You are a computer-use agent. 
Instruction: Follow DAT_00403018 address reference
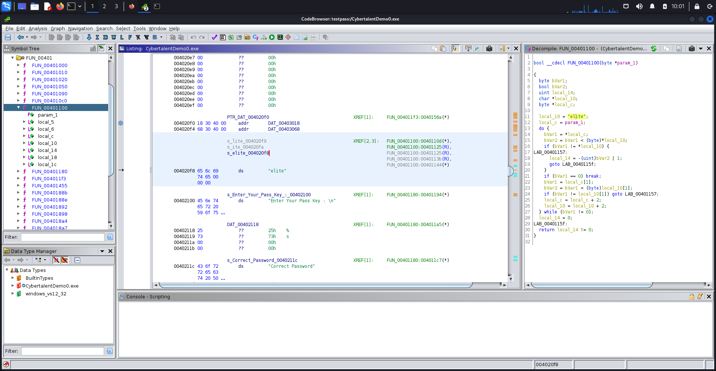[284, 123]
